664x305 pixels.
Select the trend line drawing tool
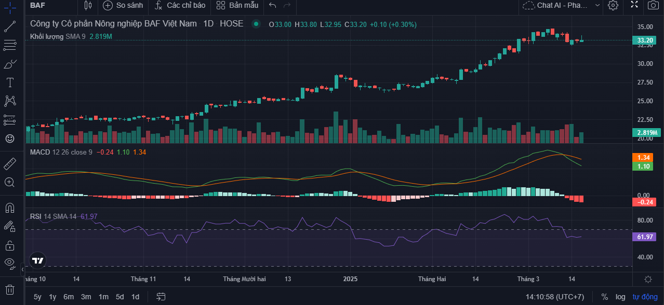[10, 26]
